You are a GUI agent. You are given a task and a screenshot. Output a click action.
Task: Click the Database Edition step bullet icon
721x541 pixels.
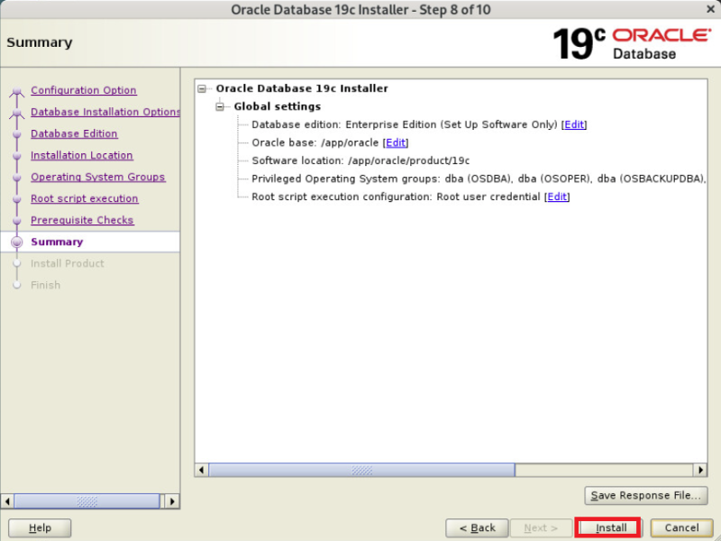(17, 134)
